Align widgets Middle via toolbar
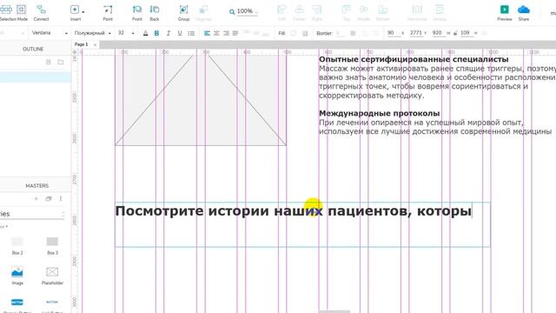The image size is (556, 313). tap(364, 12)
